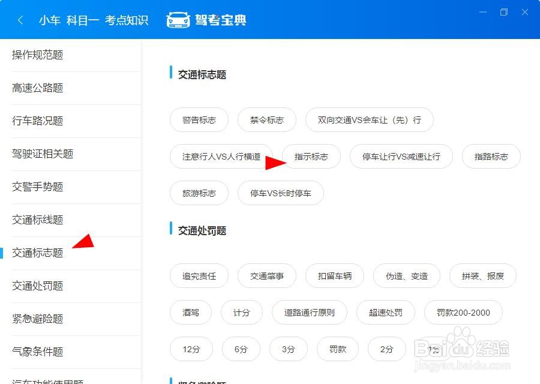
Task: Open the 指示标志 topic
Action: coord(311,157)
